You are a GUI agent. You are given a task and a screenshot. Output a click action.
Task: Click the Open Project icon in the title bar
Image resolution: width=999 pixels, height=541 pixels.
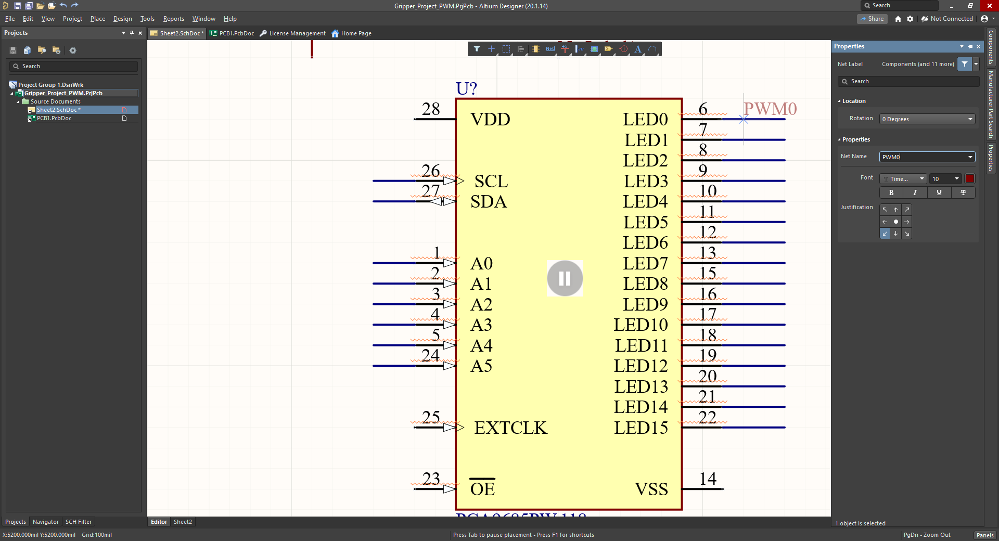[52, 6]
